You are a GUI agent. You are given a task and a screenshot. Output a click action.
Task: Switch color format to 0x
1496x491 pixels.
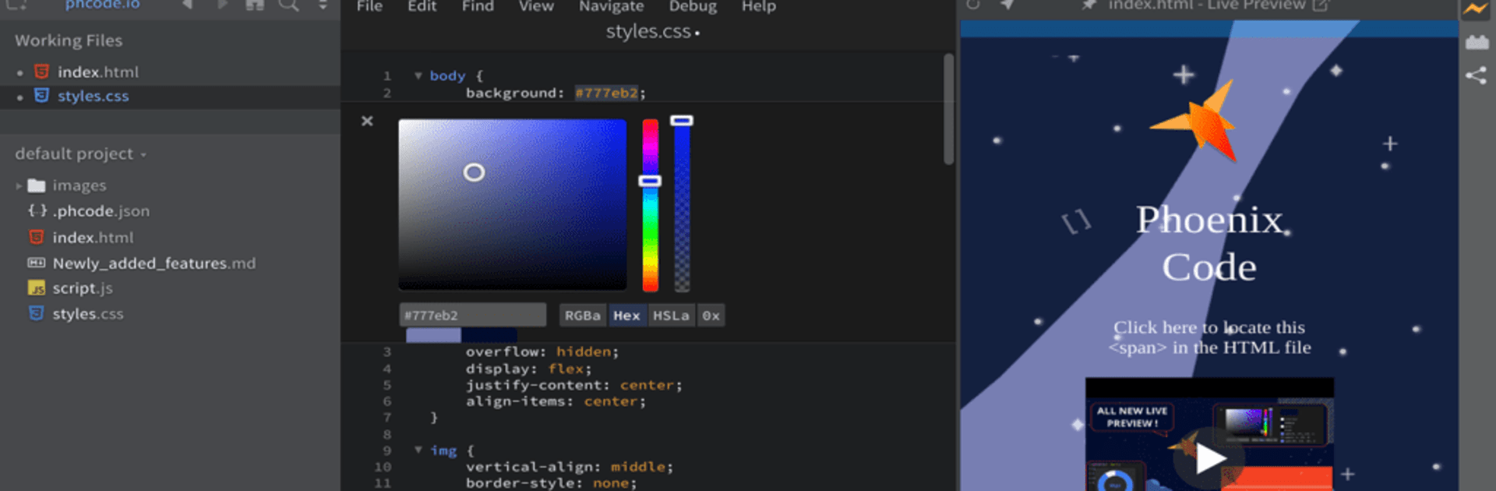coord(711,316)
